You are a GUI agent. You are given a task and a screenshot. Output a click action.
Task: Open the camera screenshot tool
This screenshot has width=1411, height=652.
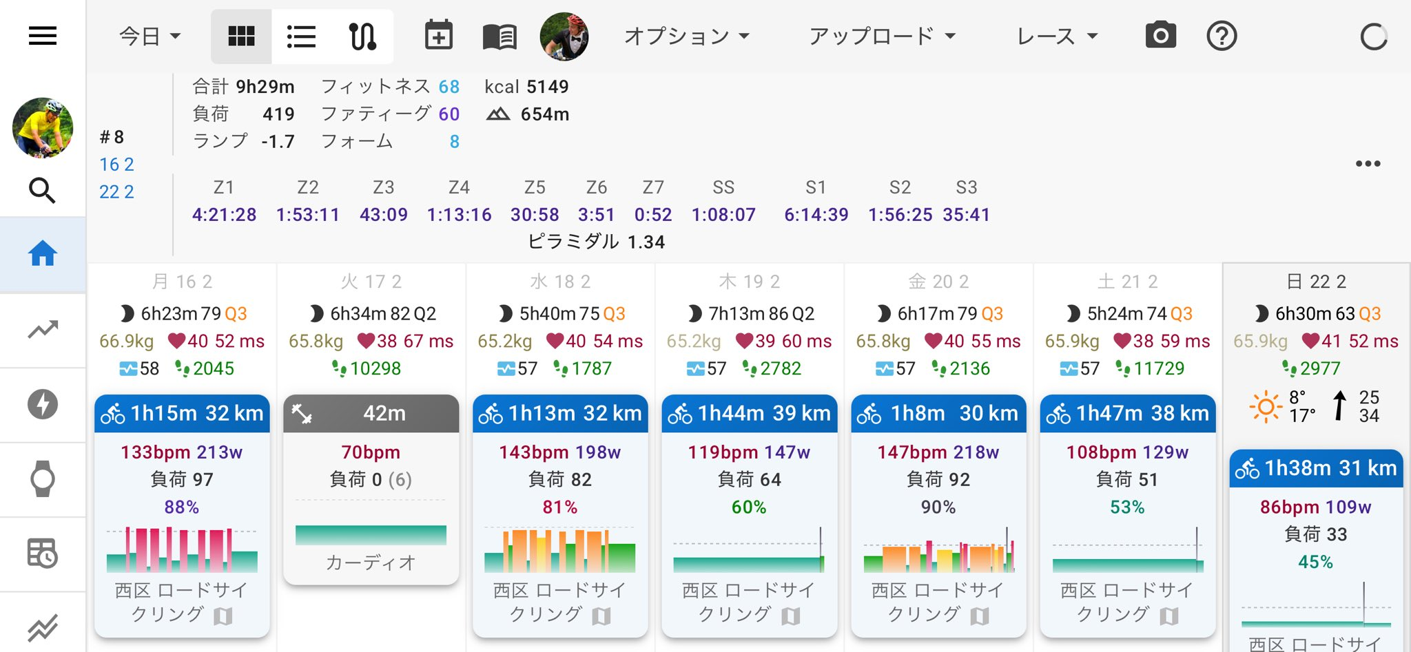[x=1160, y=36]
